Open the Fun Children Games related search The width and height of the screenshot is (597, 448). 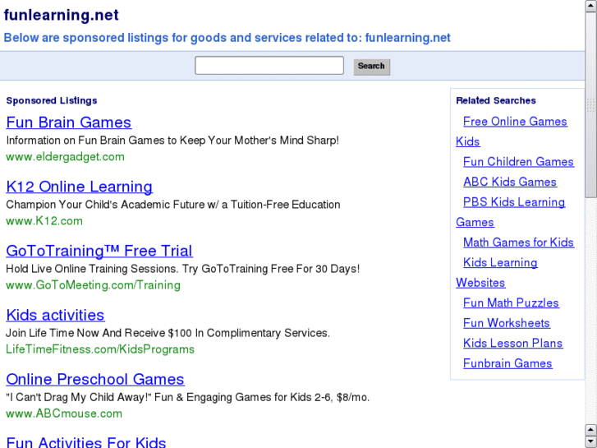click(x=518, y=162)
